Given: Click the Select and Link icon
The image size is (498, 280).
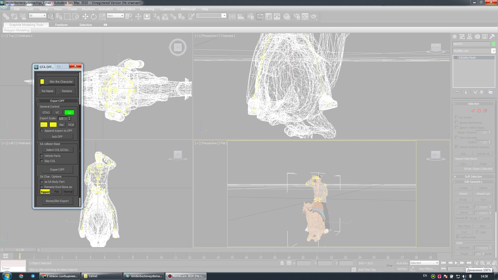Looking at the screenshot, I should [6, 17].
